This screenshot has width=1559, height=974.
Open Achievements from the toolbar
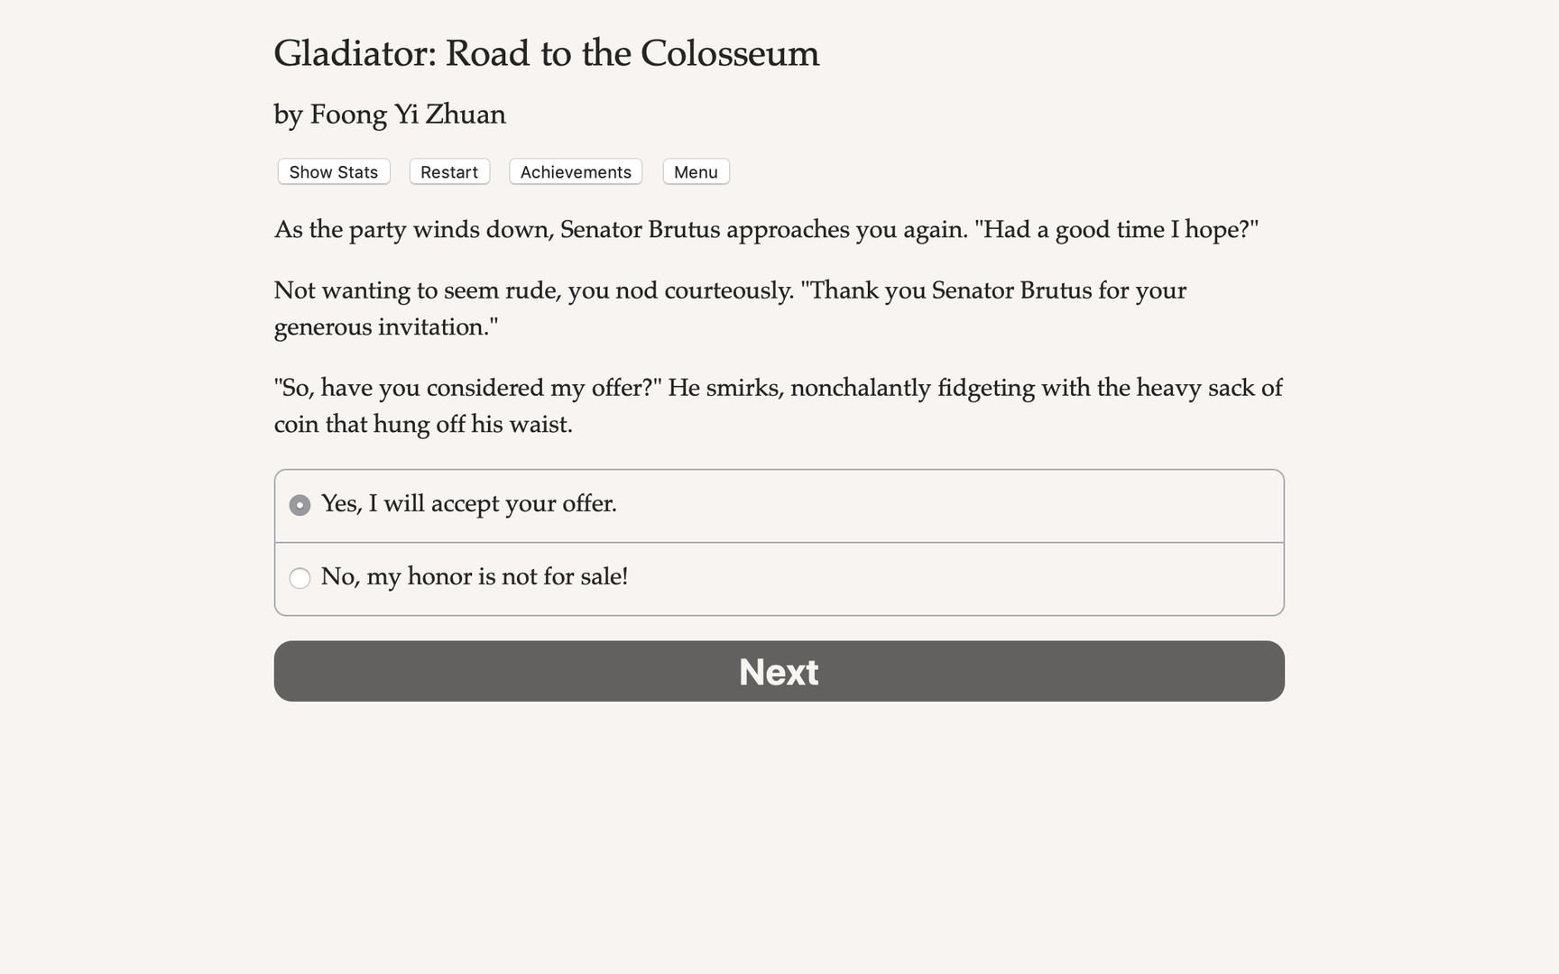click(x=575, y=171)
